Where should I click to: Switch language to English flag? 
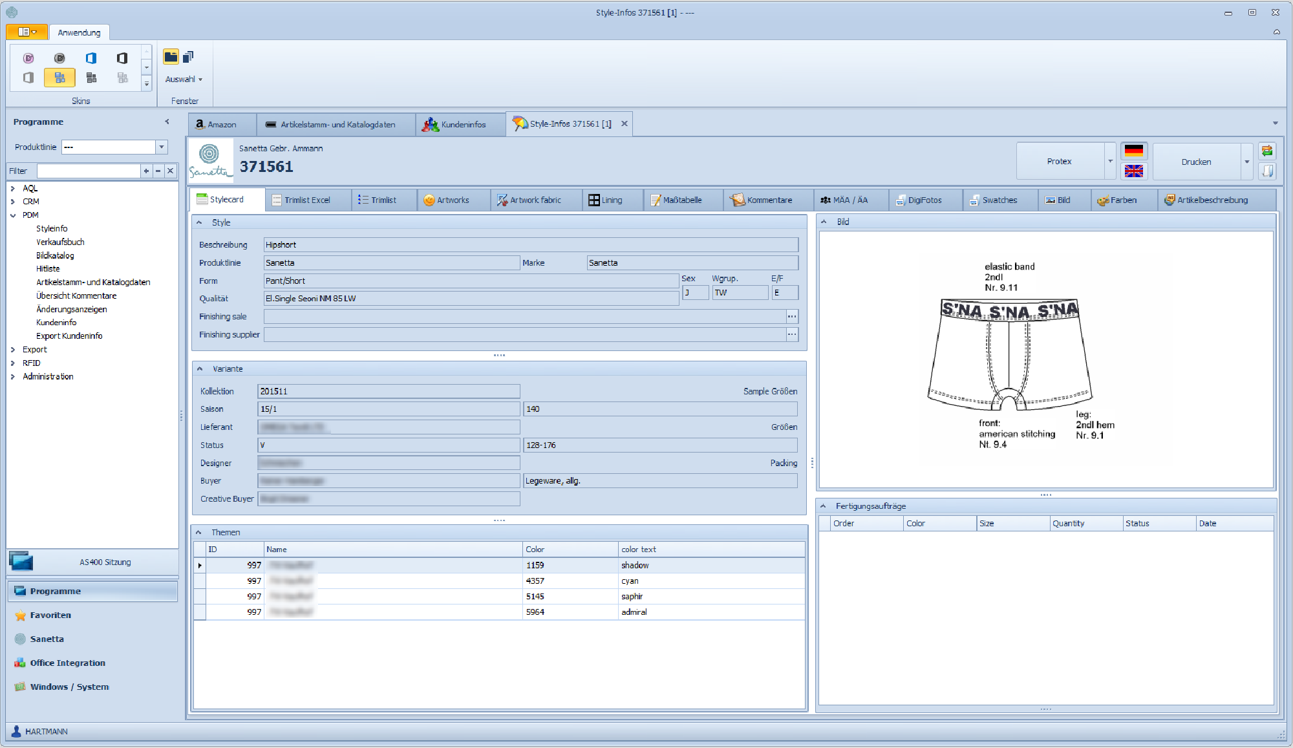[x=1133, y=171]
